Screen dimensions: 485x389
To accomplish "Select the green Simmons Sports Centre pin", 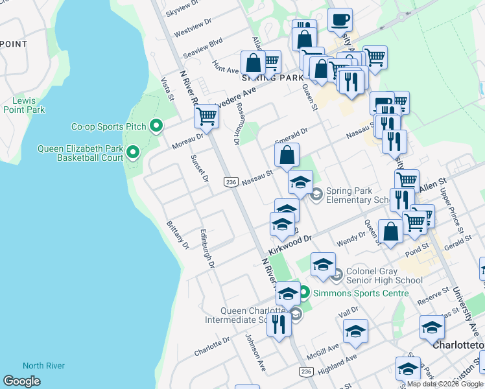I will click(304, 293).
